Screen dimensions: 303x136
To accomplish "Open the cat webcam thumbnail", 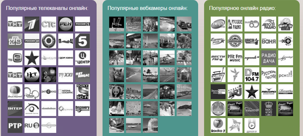I will coord(117,75).
